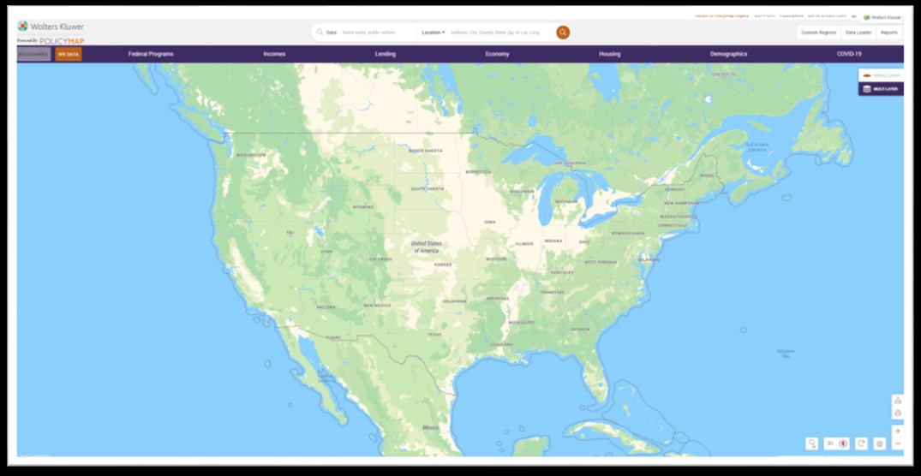Click the Data Loader button
Screen dimensions: 921x476
coord(858,33)
